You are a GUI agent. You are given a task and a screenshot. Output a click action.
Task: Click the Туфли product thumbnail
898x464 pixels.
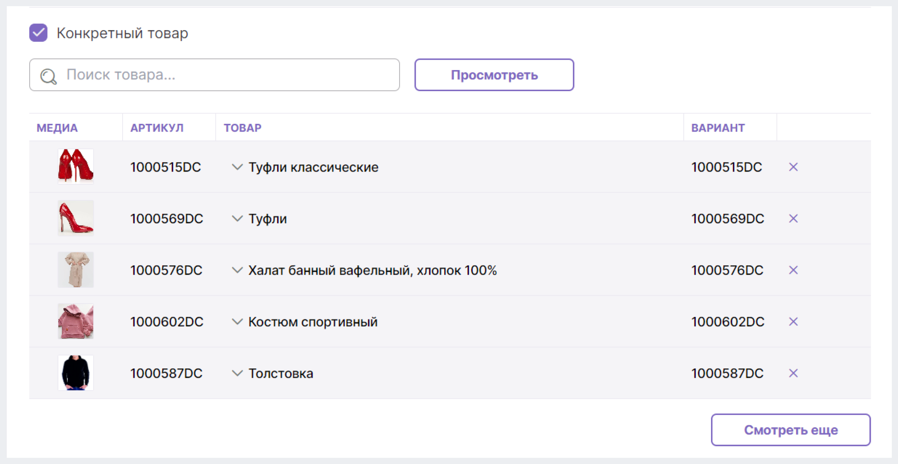tap(74, 218)
